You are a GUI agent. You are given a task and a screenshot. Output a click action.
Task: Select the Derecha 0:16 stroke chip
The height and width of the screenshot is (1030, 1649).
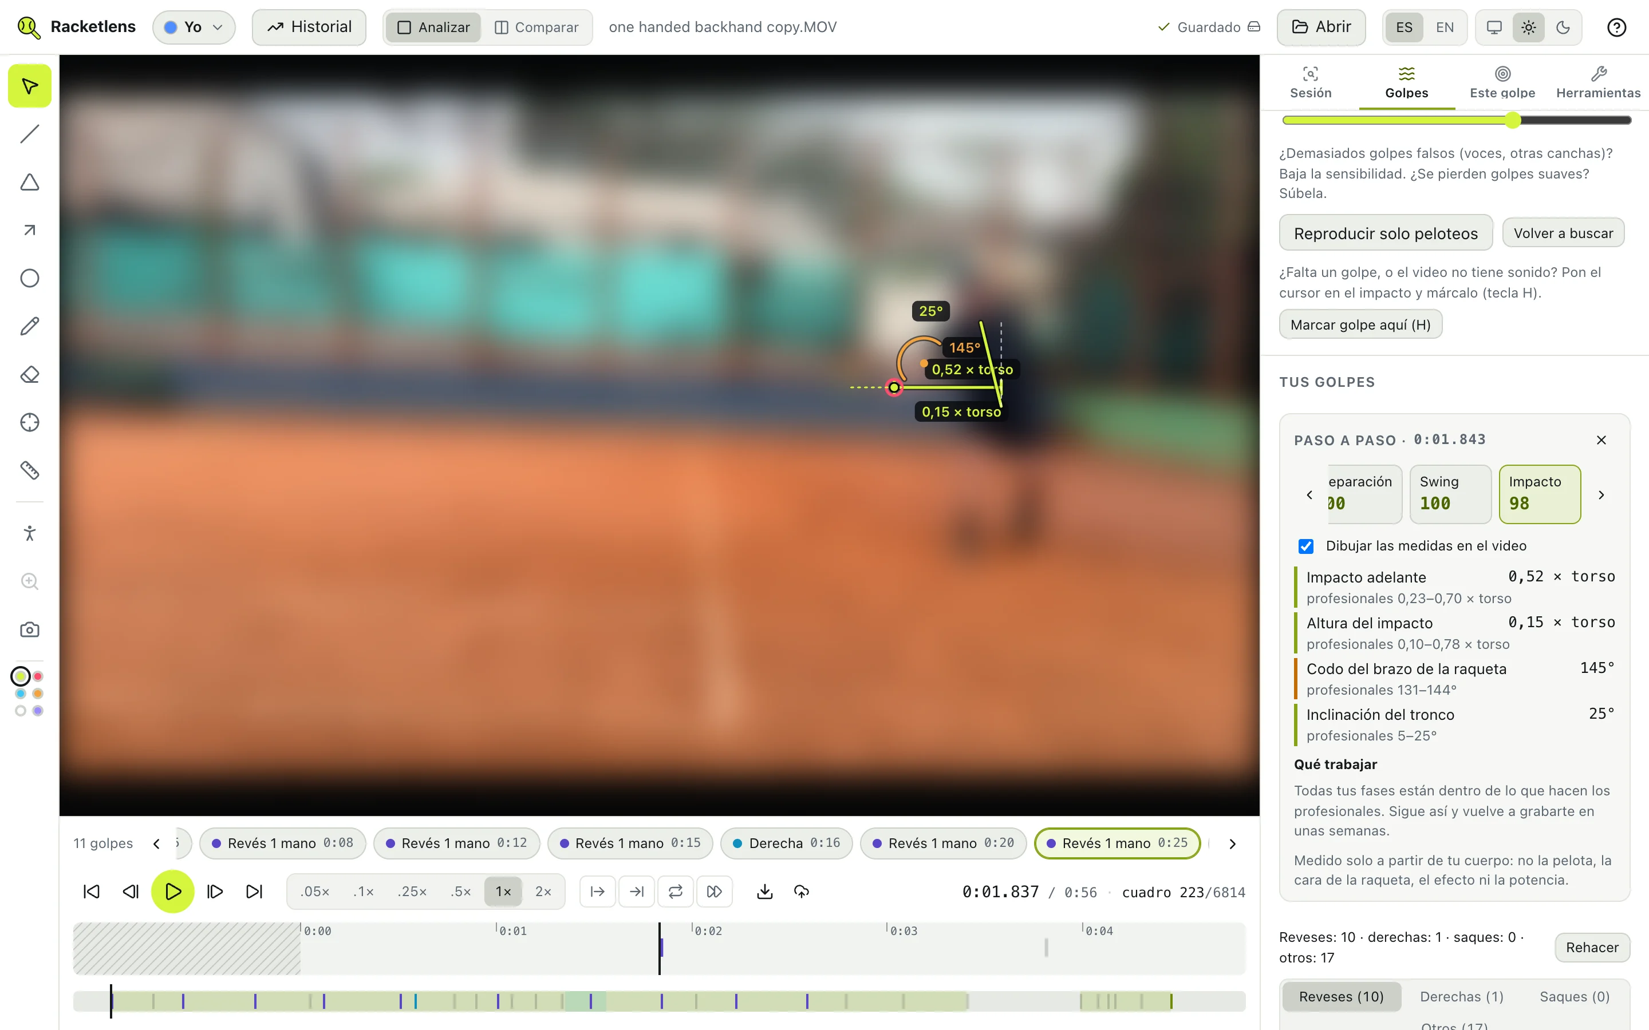786,843
